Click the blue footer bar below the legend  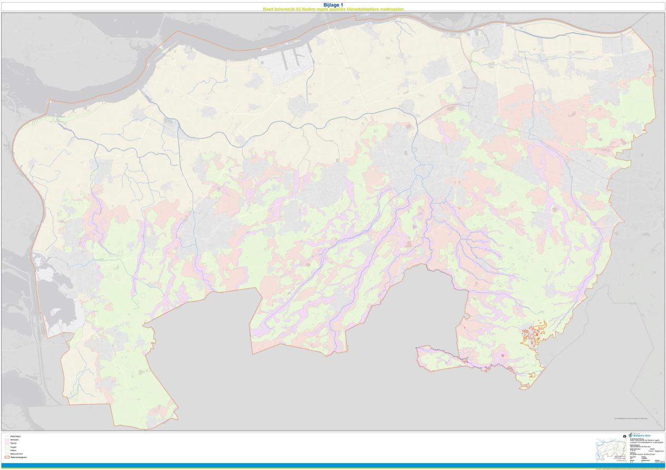pyautogui.click(x=333, y=465)
